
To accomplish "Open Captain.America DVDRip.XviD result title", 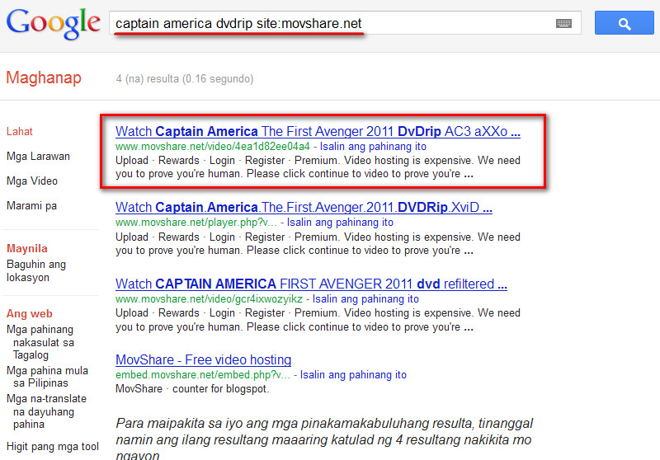I will (304, 207).
